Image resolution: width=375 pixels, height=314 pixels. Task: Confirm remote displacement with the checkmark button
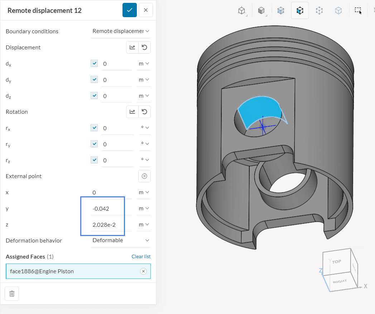[x=129, y=10]
